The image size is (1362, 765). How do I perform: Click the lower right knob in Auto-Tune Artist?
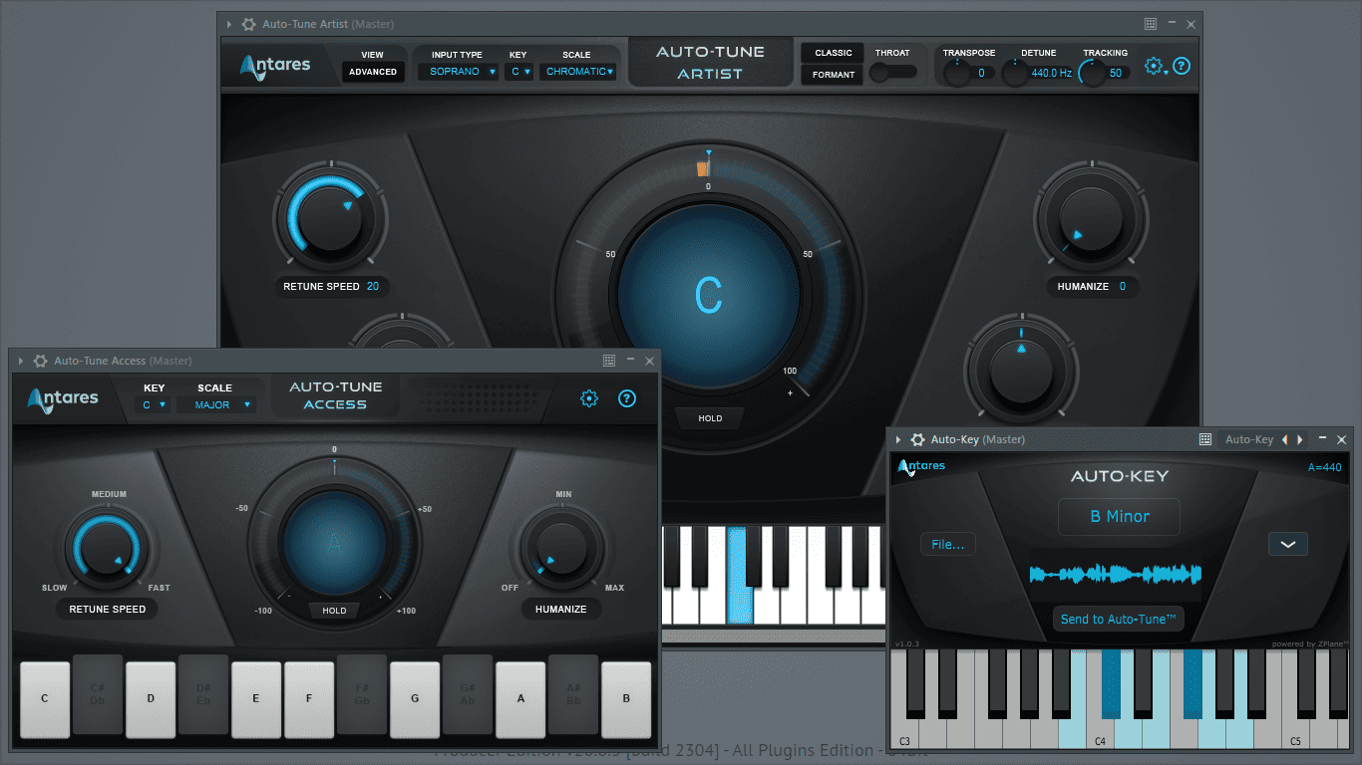pos(1021,370)
